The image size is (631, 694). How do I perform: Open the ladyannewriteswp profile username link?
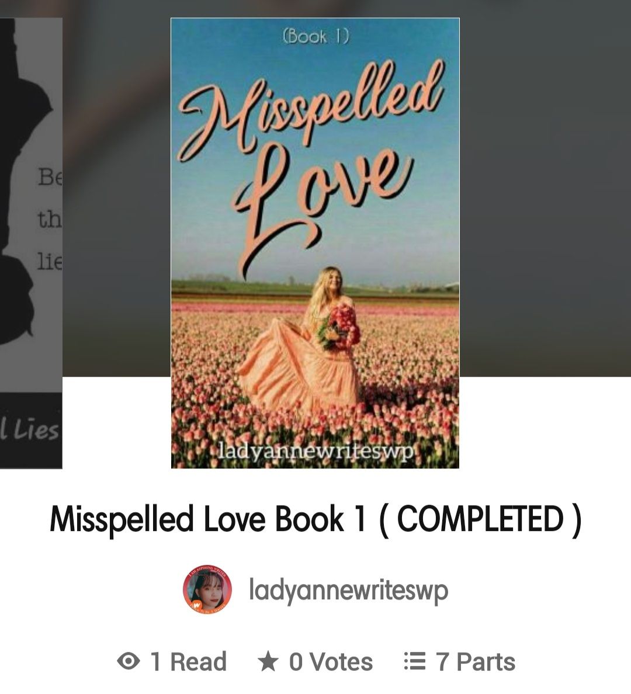[x=348, y=591]
